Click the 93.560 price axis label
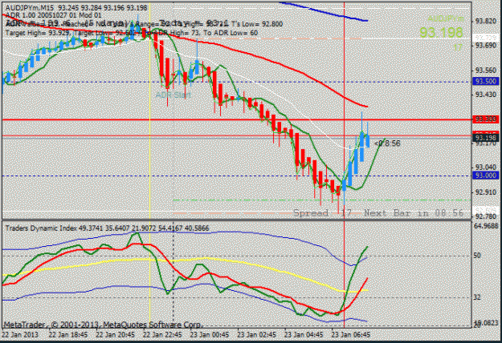 point(485,71)
